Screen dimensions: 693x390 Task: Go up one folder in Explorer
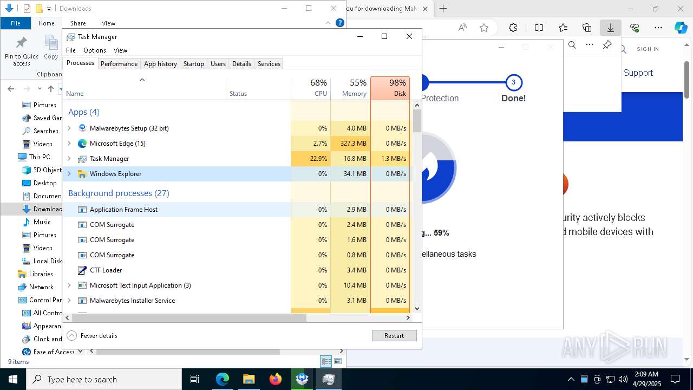click(x=51, y=88)
